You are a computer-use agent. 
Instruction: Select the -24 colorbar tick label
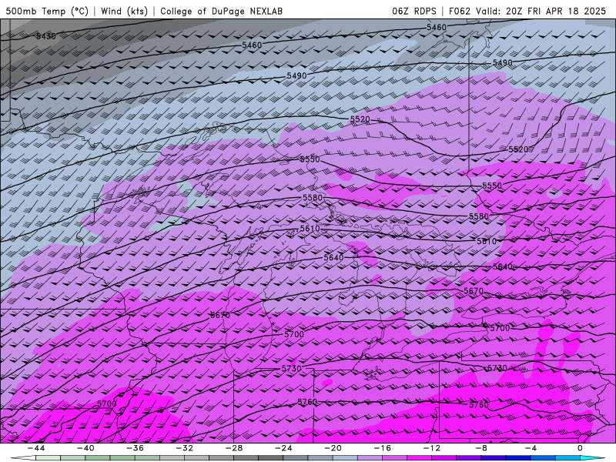point(283,448)
